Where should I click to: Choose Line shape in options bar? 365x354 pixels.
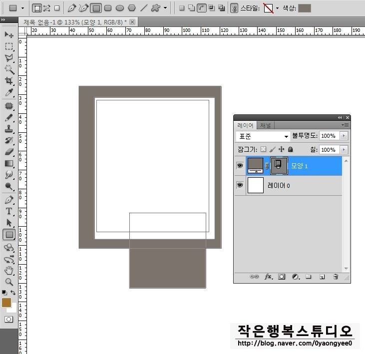point(144,8)
